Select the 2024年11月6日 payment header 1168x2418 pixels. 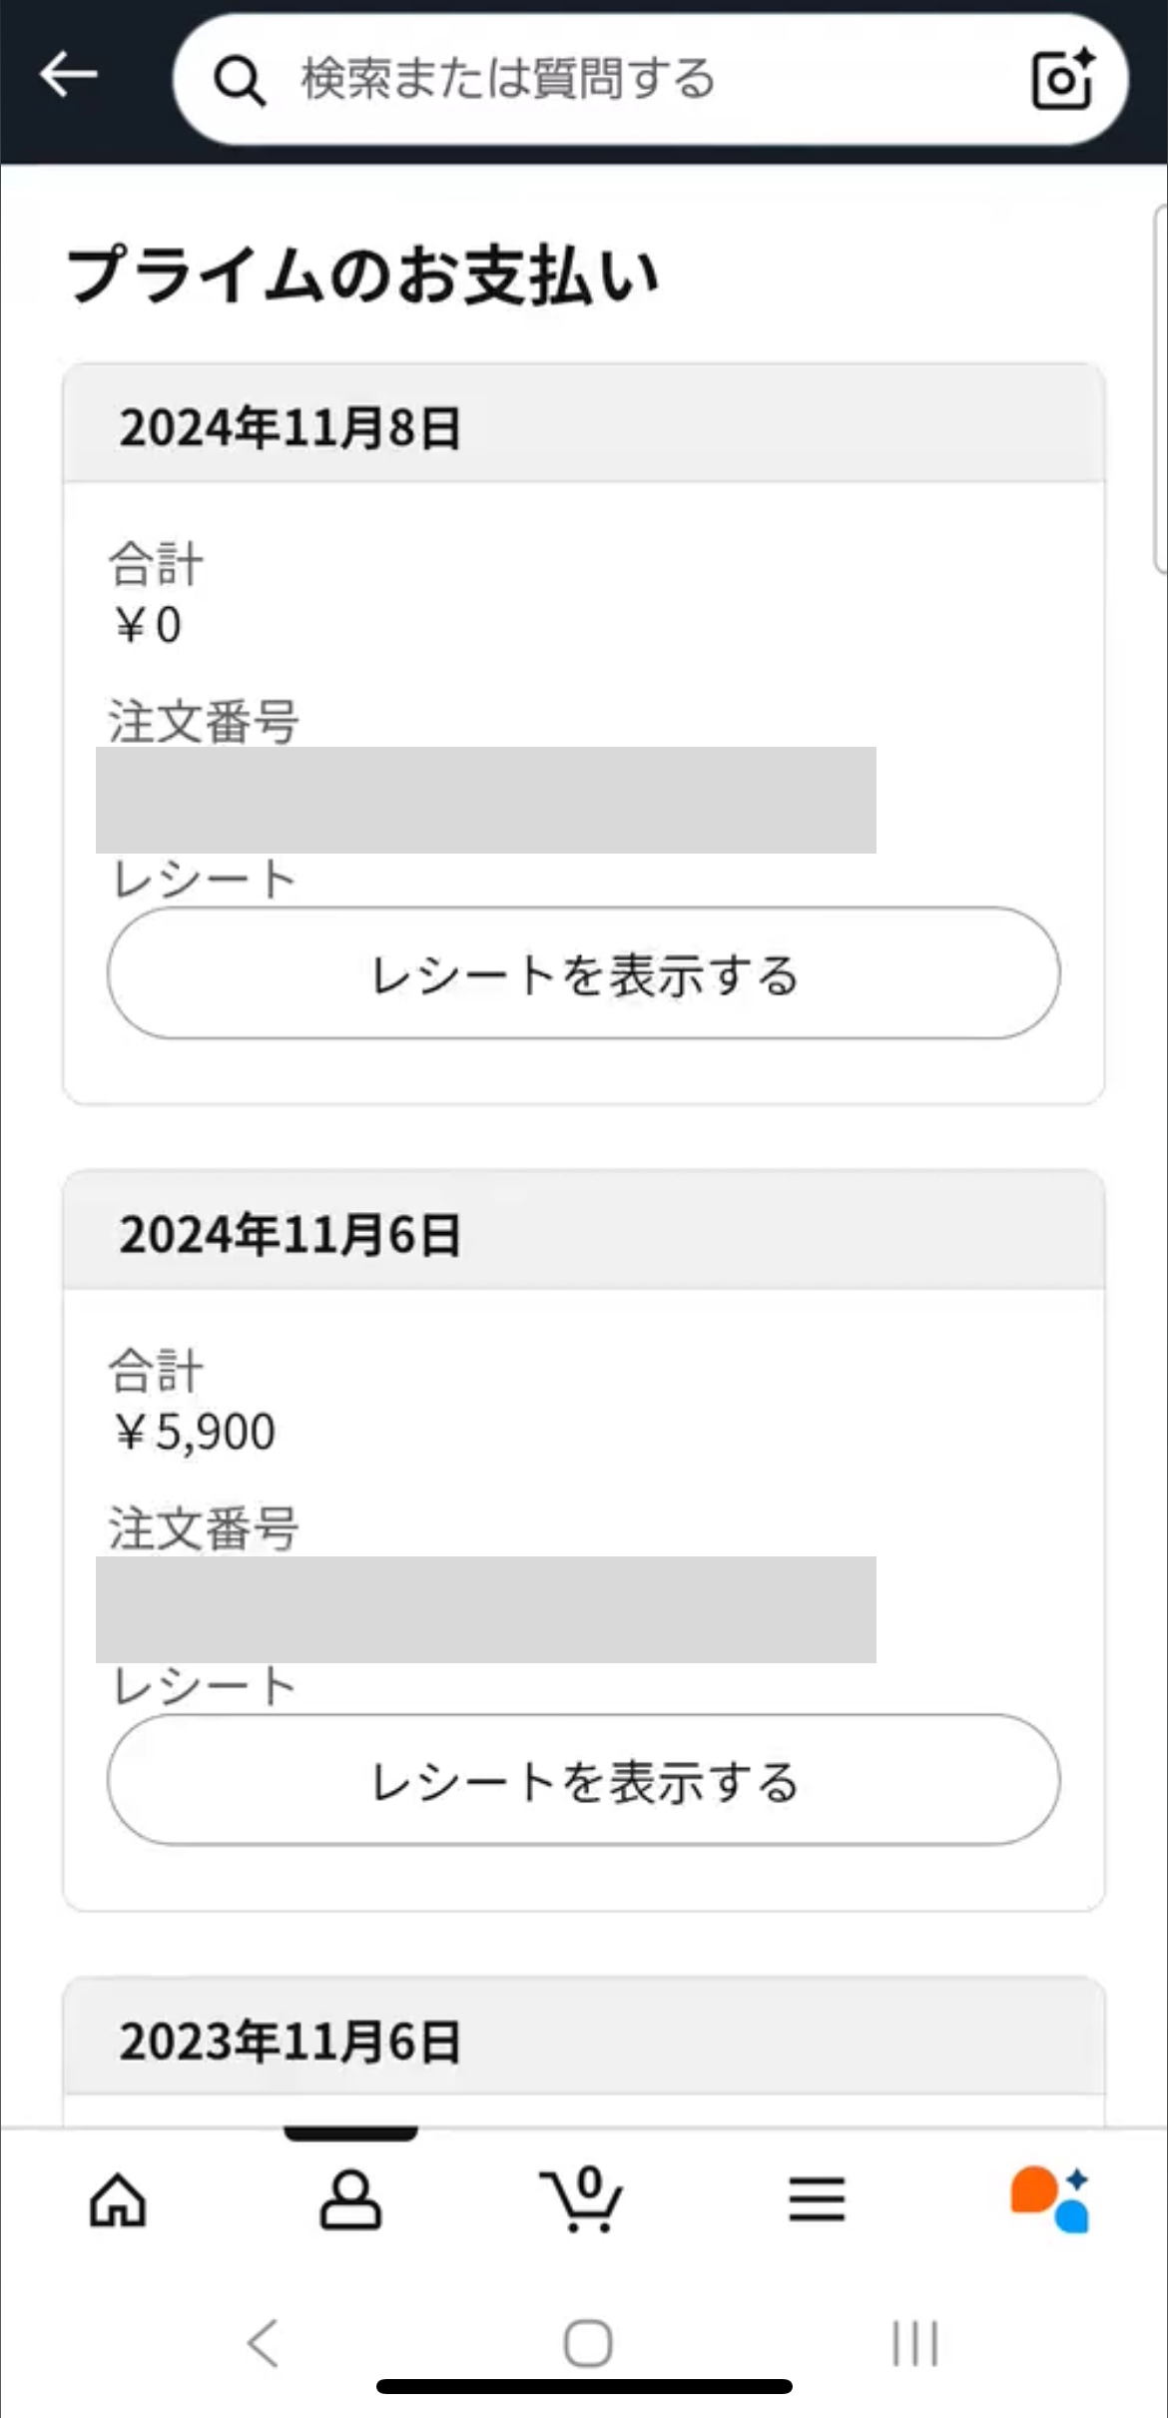[584, 1233]
